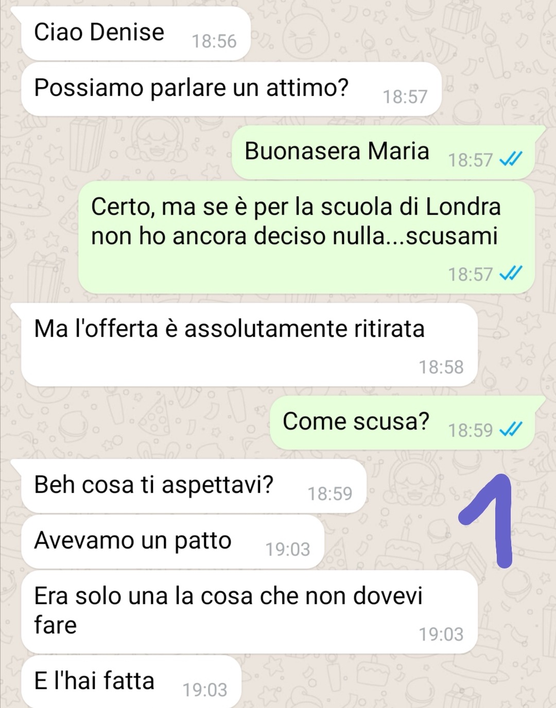
Task: Tap the 'E l'hai fatta' message bubble
Action: click(x=132, y=681)
